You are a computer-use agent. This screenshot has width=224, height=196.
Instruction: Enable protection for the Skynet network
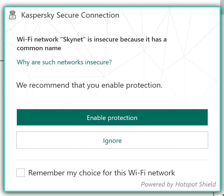tap(112, 118)
